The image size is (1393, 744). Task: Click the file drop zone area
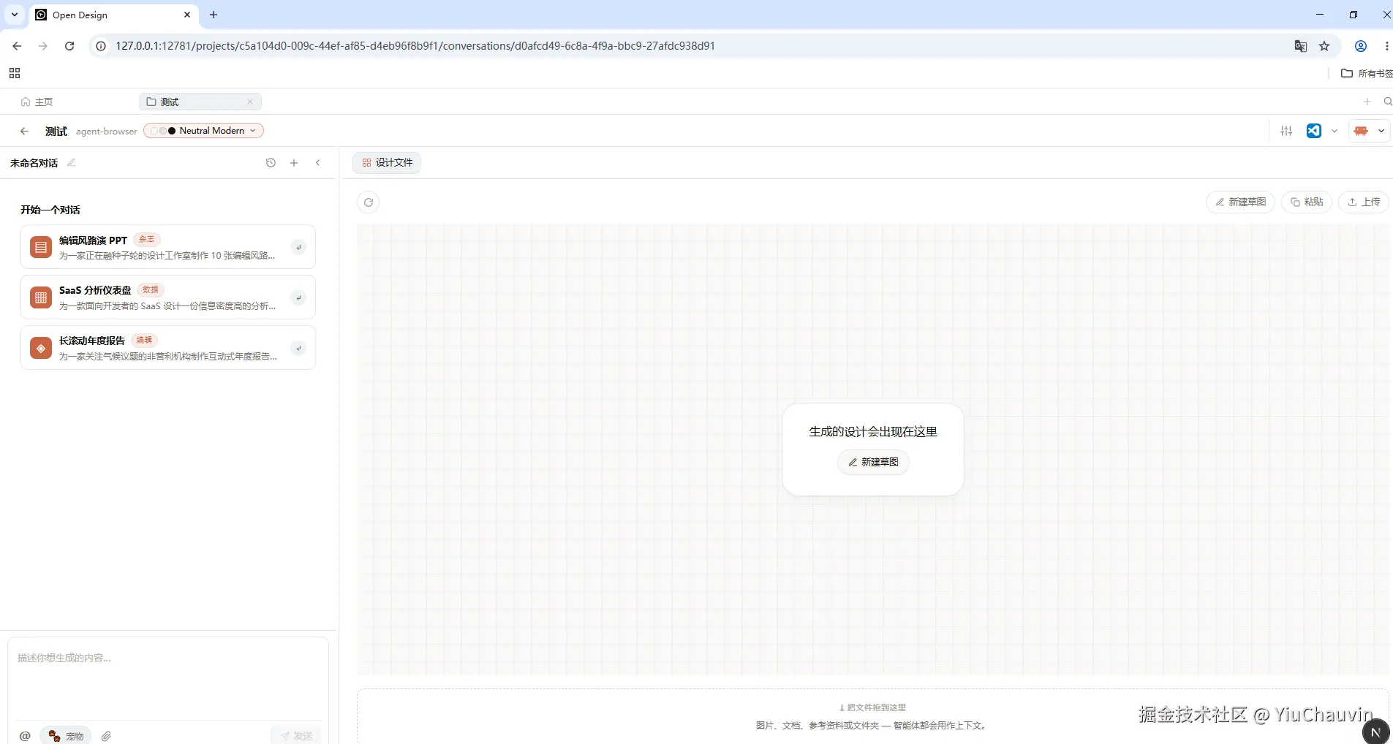[872, 716]
